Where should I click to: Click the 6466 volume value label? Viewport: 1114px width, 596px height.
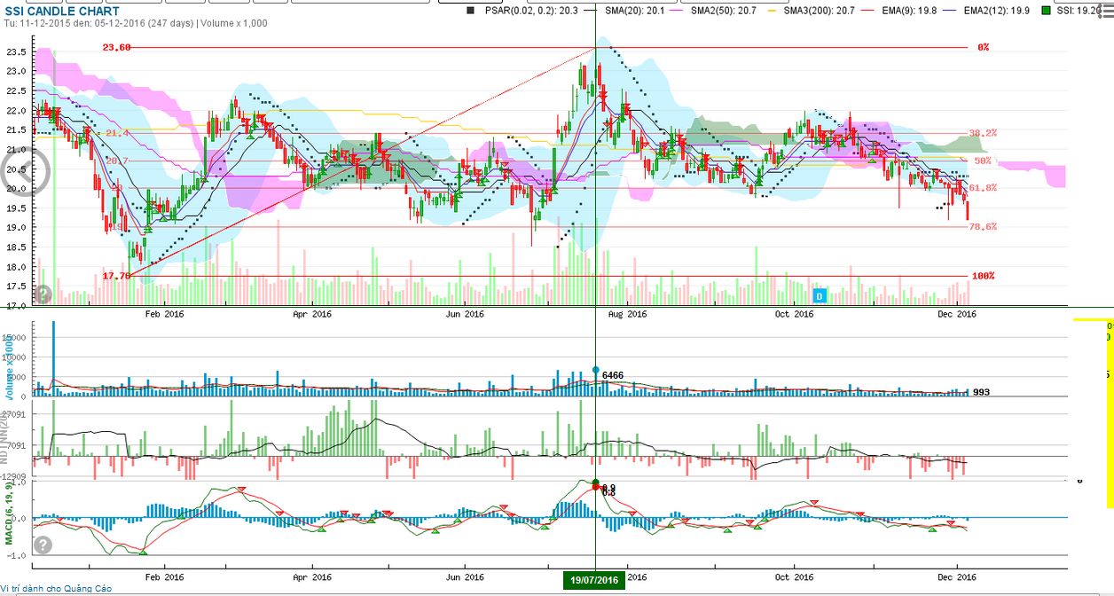click(x=613, y=376)
